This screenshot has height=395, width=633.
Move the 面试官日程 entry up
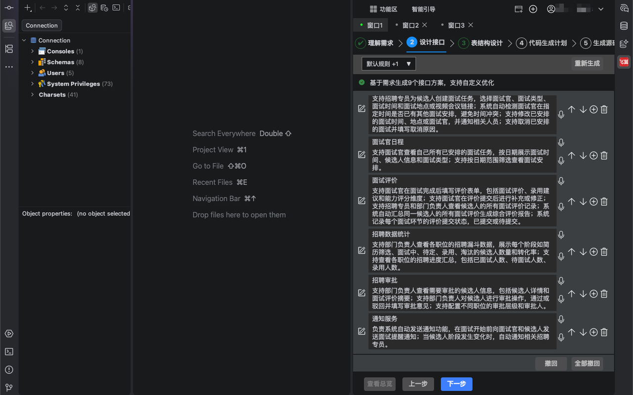(x=572, y=155)
